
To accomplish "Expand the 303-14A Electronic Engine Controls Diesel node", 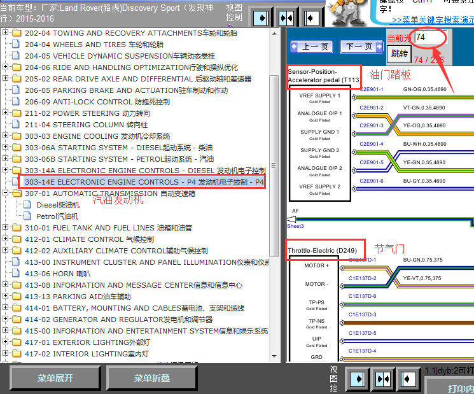I will (5, 170).
